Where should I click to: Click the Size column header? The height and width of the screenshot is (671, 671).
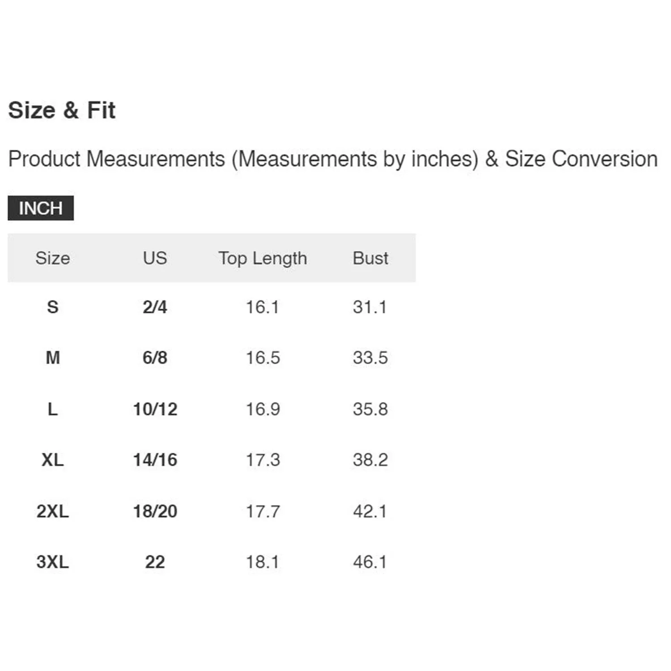tap(53, 258)
